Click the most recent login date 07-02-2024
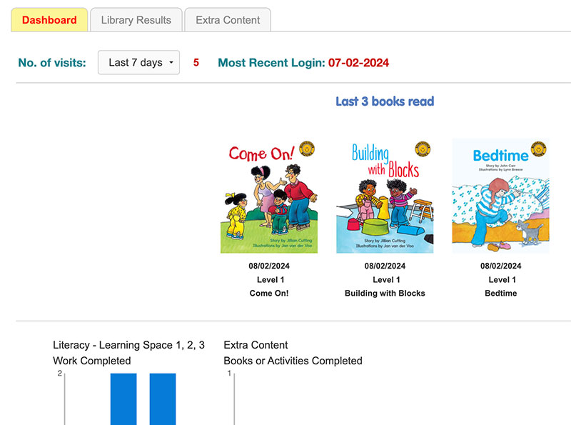The height and width of the screenshot is (425, 571). point(358,63)
